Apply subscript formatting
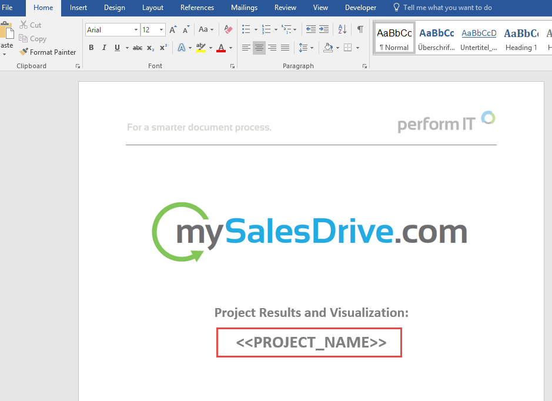 point(150,48)
